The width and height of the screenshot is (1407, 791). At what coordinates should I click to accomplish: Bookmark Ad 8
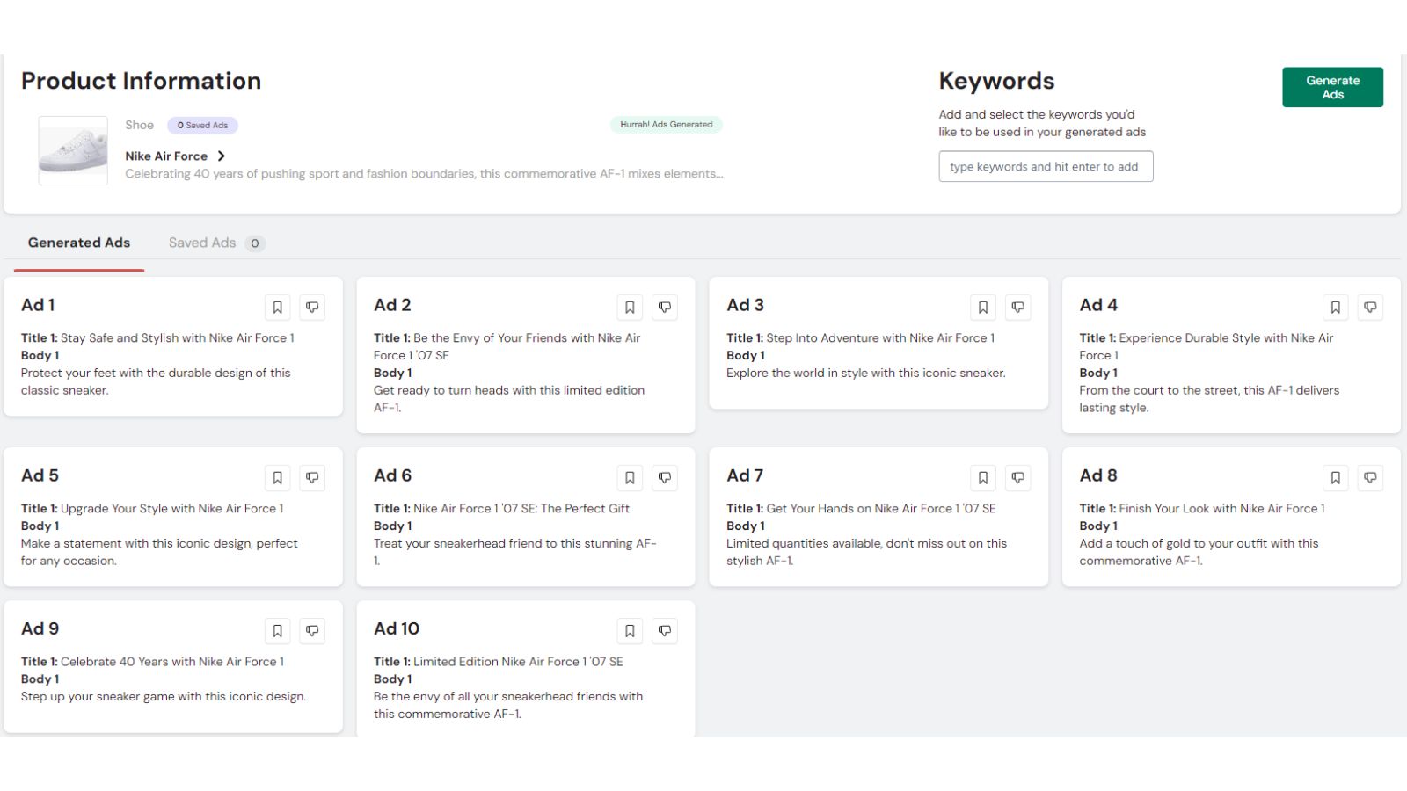coord(1335,477)
